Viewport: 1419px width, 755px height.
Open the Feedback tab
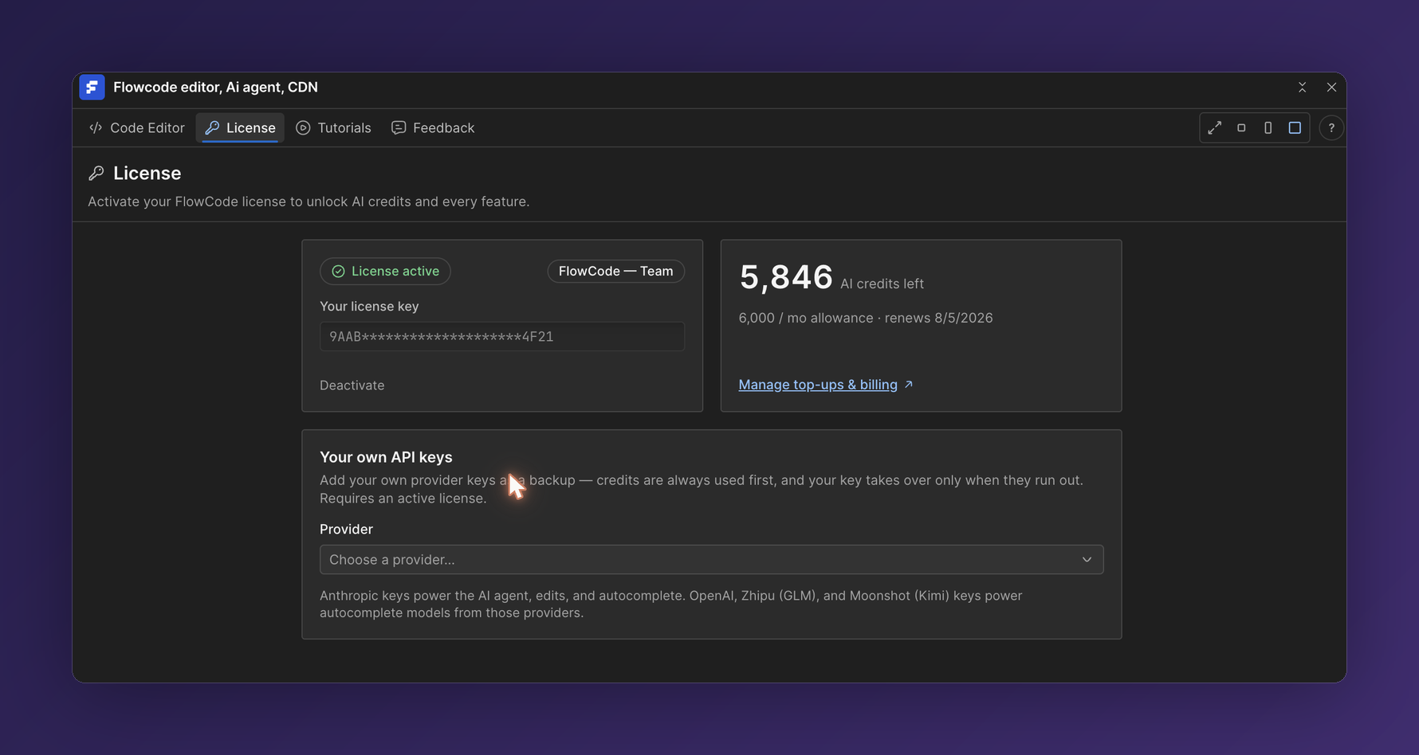pyautogui.click(x=433, y=128)
